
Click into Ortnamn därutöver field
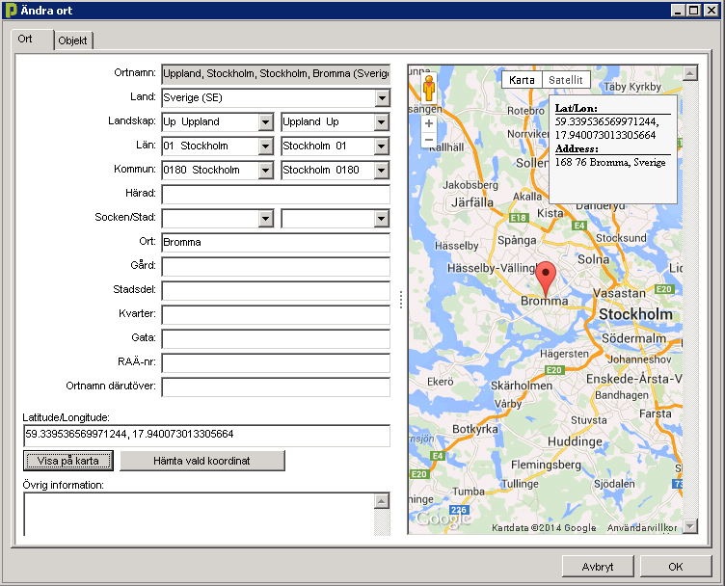(276, 386)
